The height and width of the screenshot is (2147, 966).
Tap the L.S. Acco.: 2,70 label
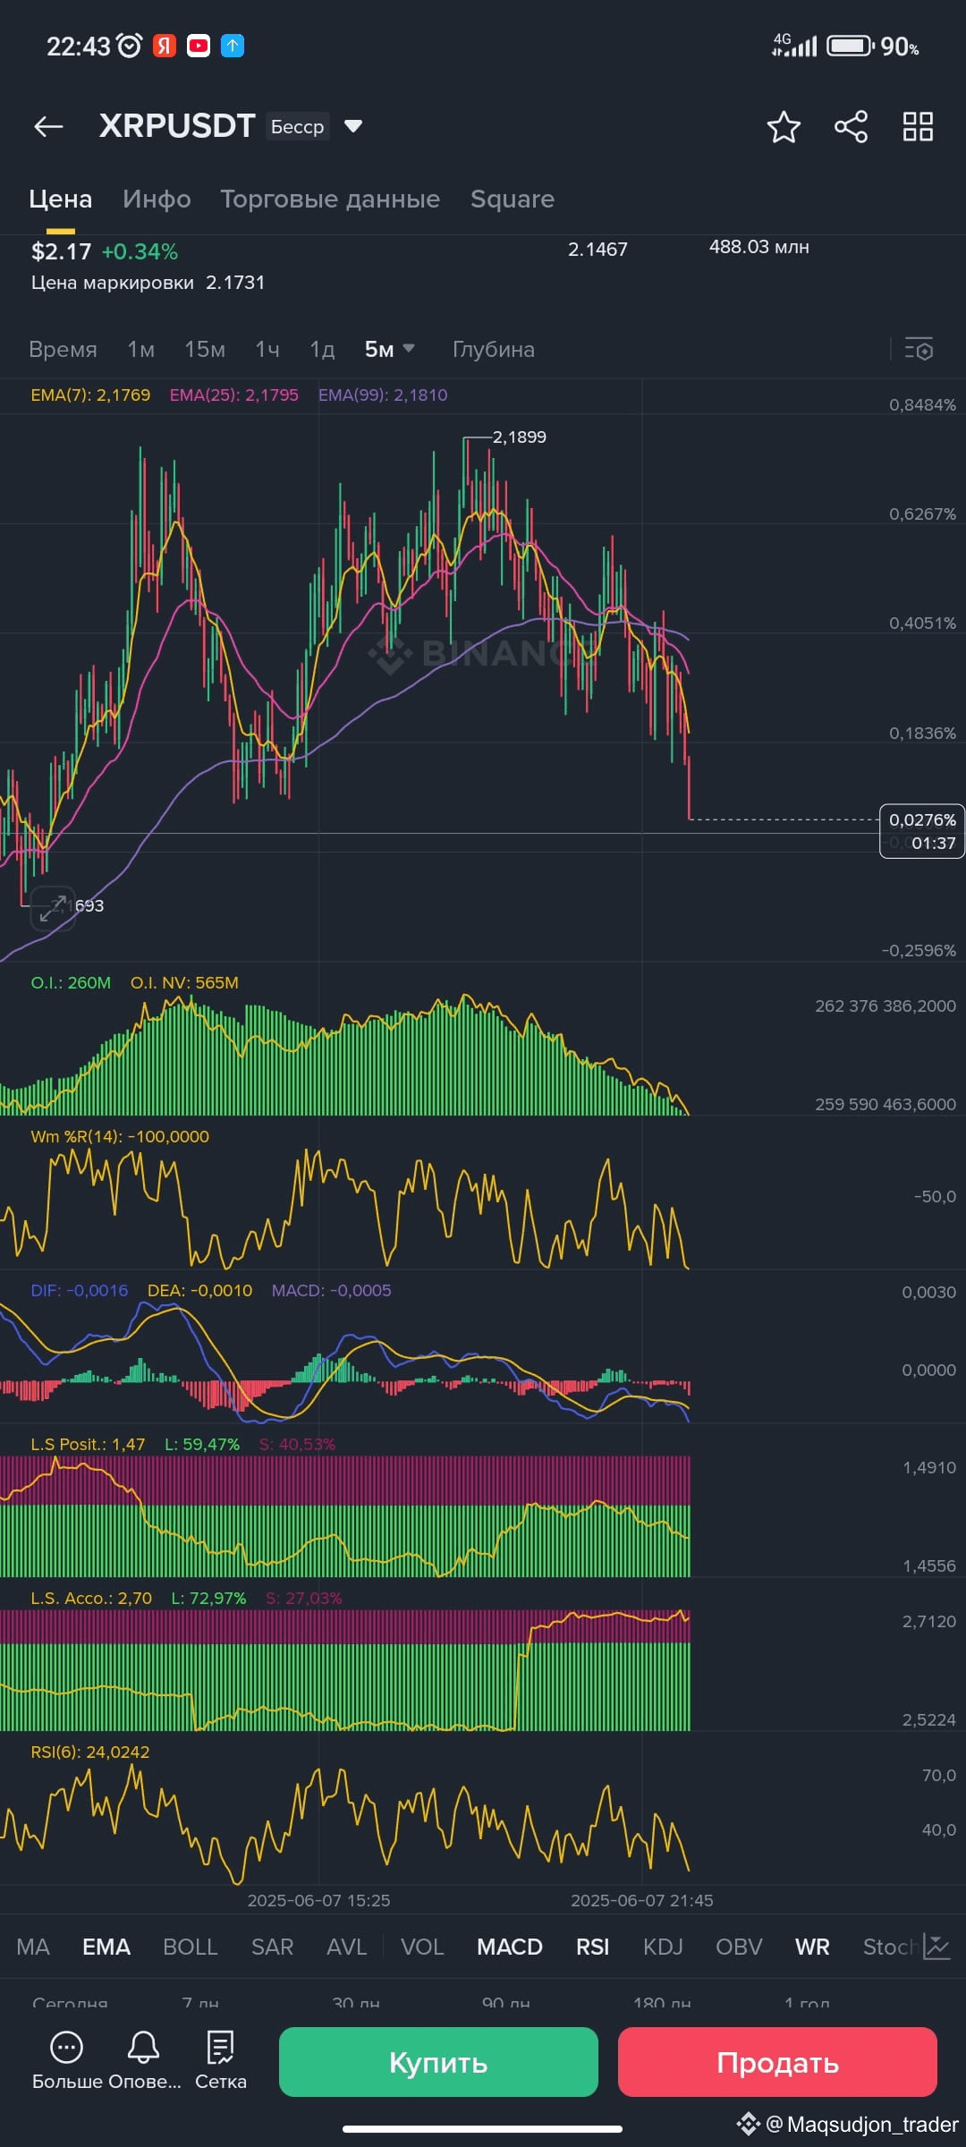(x=91, y=1598)
